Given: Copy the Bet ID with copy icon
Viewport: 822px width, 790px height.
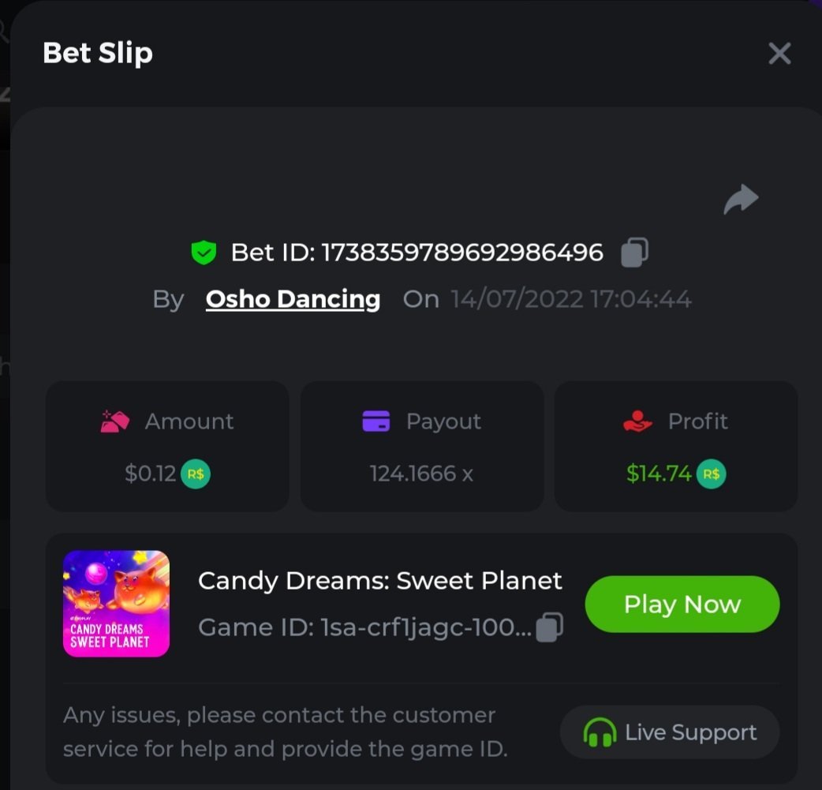Looking at the screenshot, I should (x=634, y=253).
